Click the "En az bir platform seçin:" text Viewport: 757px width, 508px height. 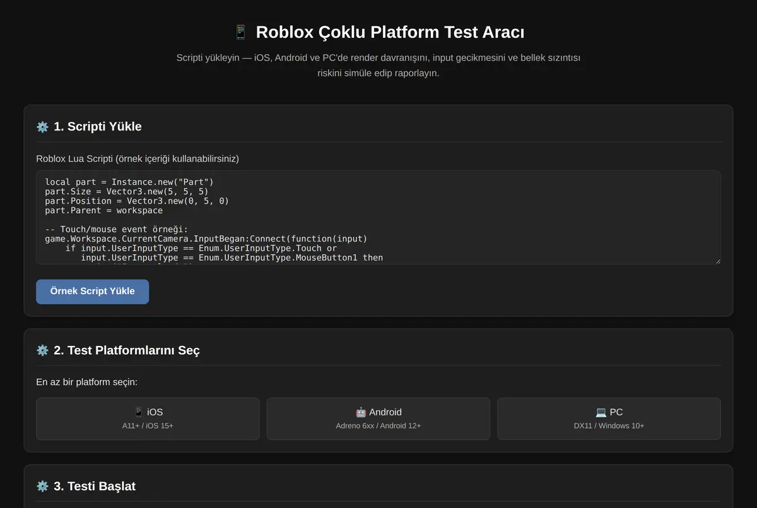[x=86, y=383]
